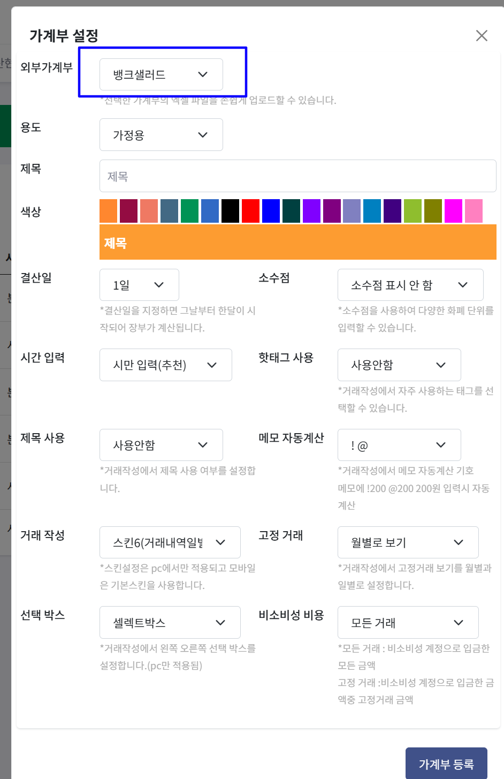The width and height of the screenshot is (504, 779).
Task: Click the 제목 text input field
Action: (x=297, y=176)
